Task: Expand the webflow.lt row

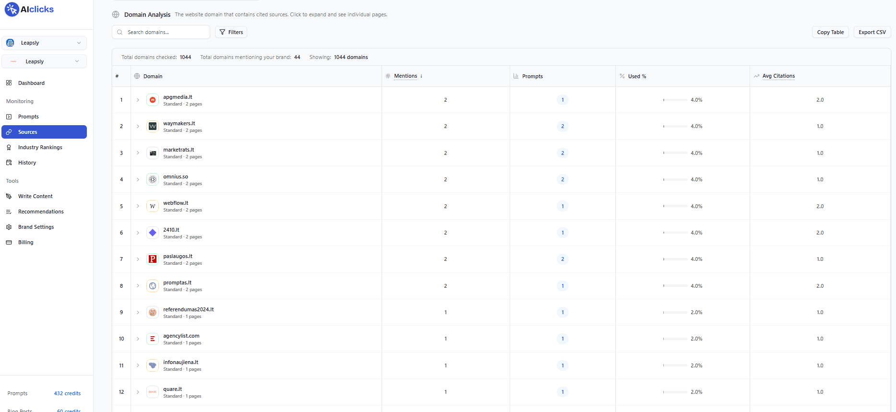Action: click(138, 206)
